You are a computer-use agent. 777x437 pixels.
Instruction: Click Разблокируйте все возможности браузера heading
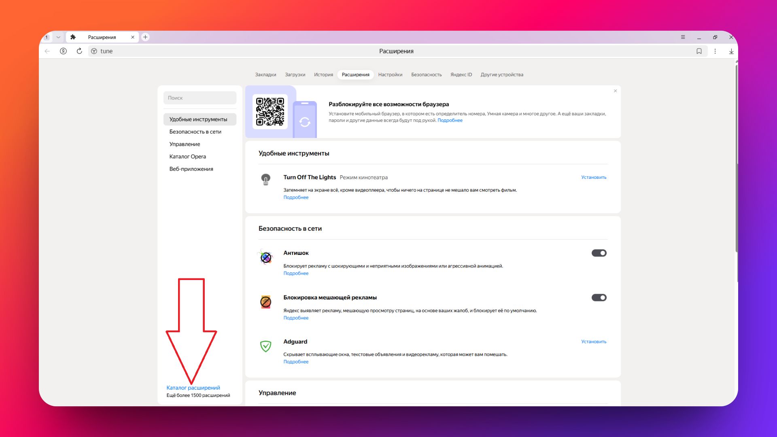point(388,104)
